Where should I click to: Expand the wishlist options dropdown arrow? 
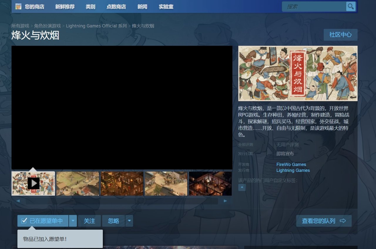pyautogui.click(x=73, y=221)
